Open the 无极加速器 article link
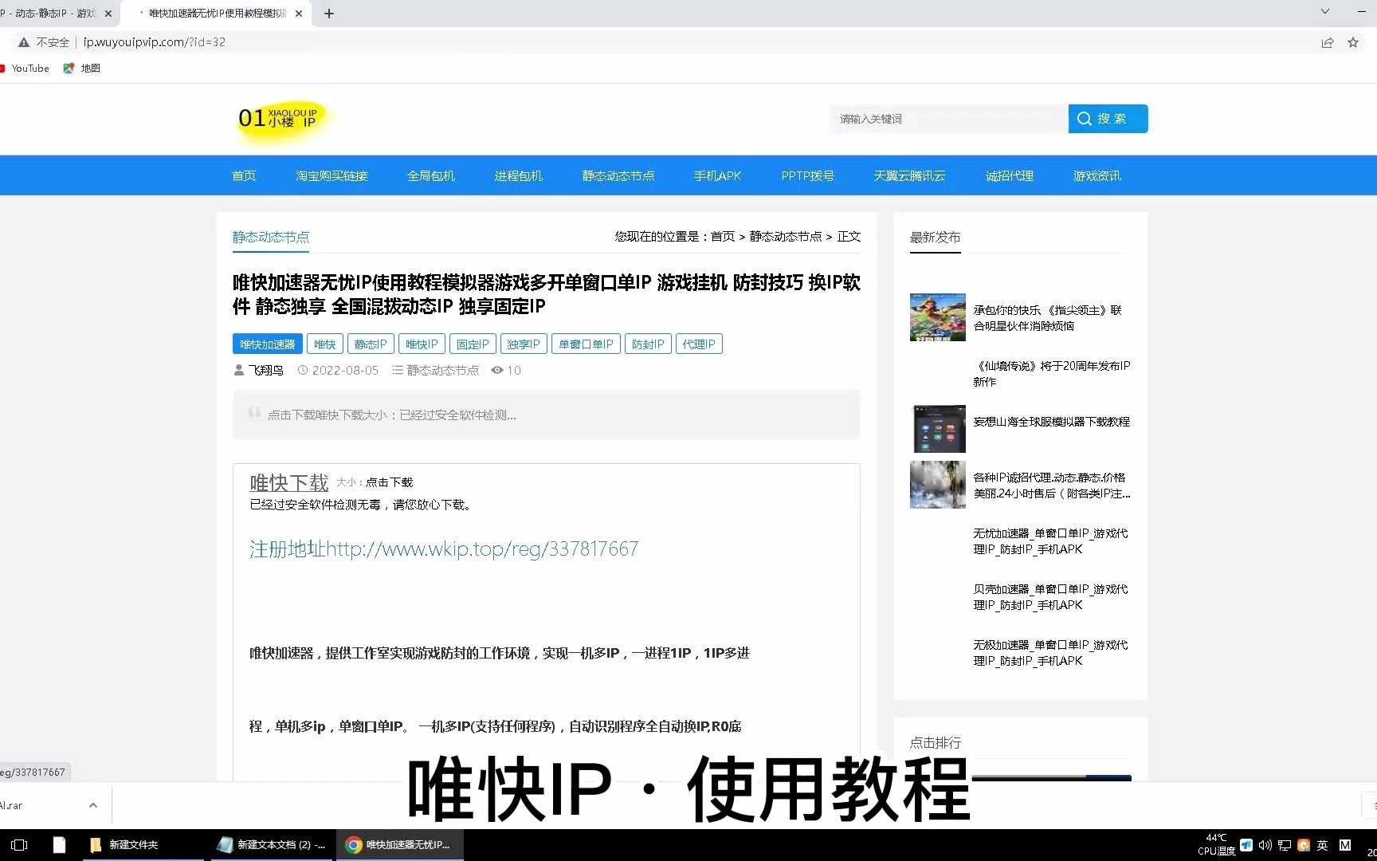The image size is (1377, 861). pos(1050,652)
